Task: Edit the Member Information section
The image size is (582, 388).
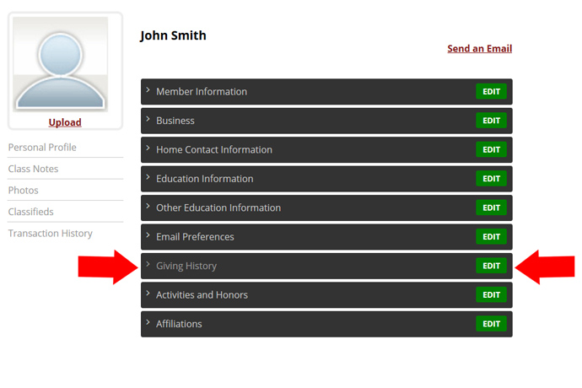Action: pos(491,91)
